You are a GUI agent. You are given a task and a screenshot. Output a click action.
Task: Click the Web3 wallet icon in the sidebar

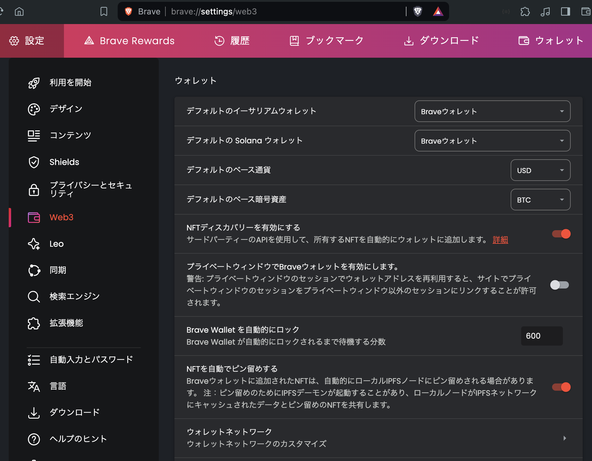pyautogui.click(x=34, y=217)
